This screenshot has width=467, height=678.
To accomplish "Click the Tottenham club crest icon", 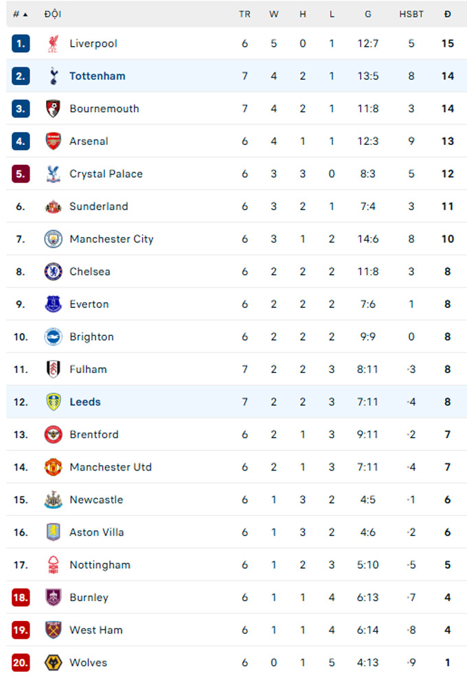I will coord(53,76).
